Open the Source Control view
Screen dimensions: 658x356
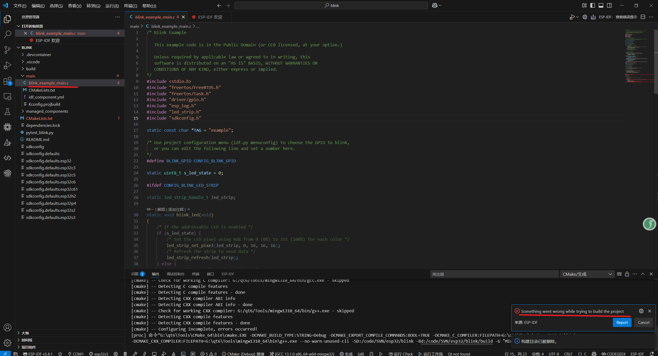[x=7, y=50]
